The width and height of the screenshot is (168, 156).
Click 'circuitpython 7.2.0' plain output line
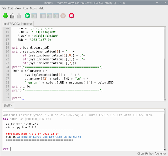coord(21,127)
